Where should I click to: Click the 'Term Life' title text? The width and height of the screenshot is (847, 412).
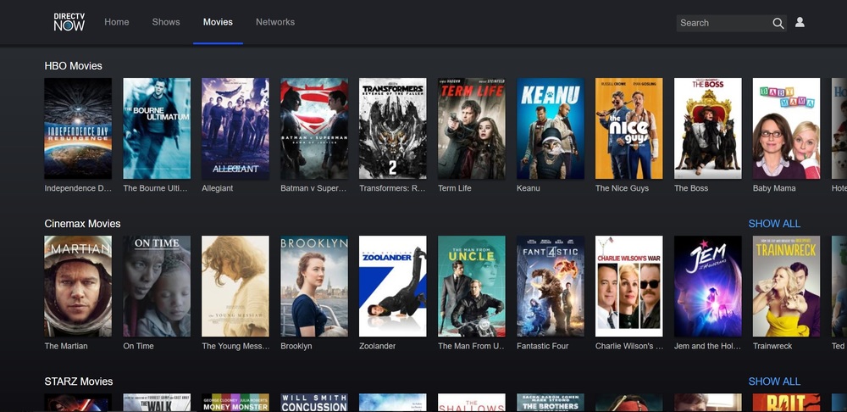tap(455, 188)
